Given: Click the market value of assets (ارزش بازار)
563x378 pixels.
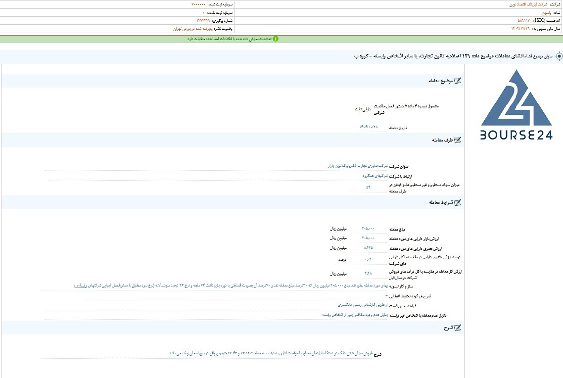Looking at the screenshot, I should (368, 238).
